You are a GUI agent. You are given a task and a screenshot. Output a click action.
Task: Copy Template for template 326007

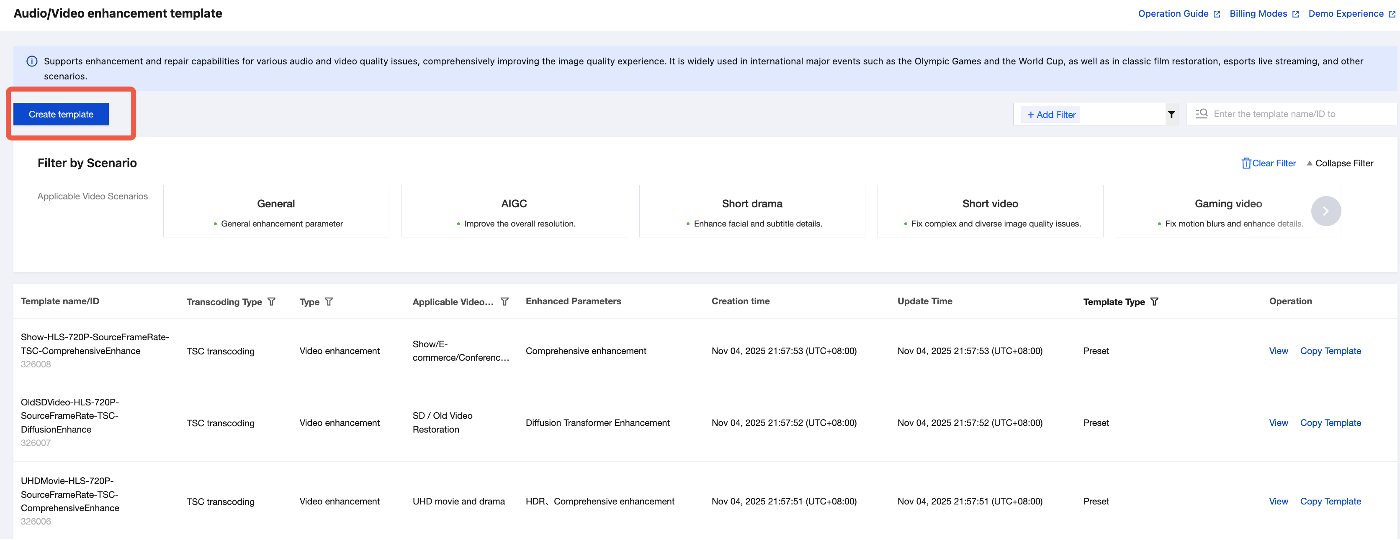(x=1330, y=423)
